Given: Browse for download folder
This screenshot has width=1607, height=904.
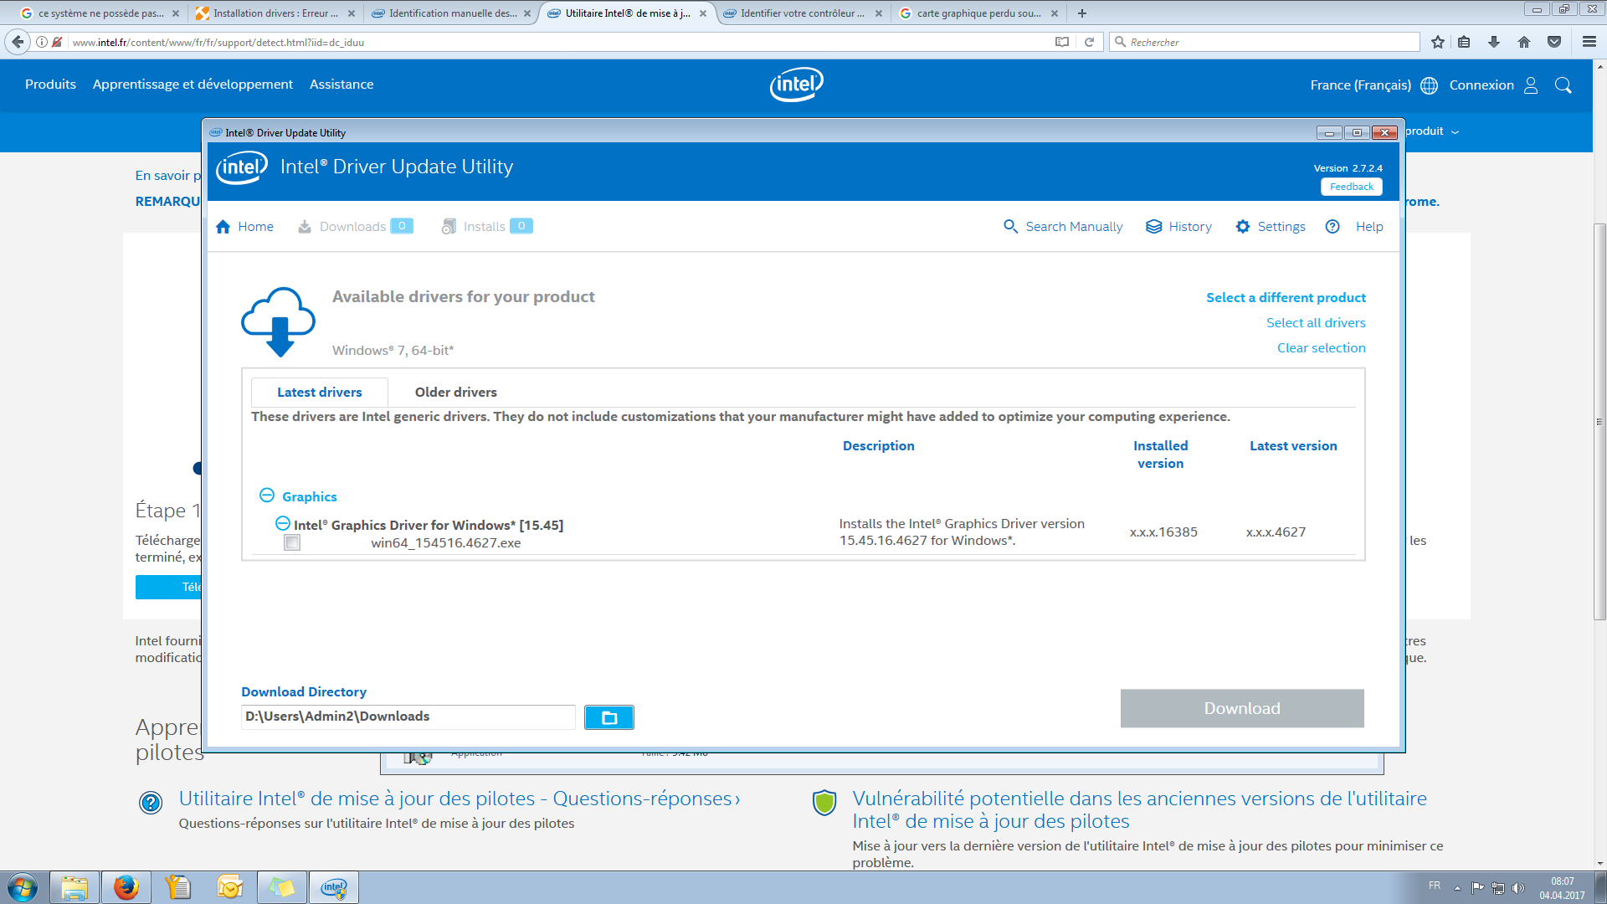Looking at the screenshot, I should point(609,717).
